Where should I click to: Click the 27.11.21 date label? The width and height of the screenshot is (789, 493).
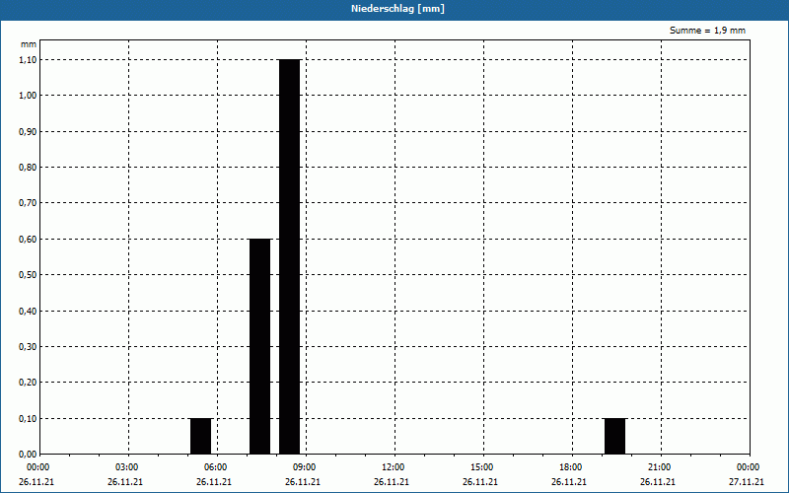(x=747, y=481)
